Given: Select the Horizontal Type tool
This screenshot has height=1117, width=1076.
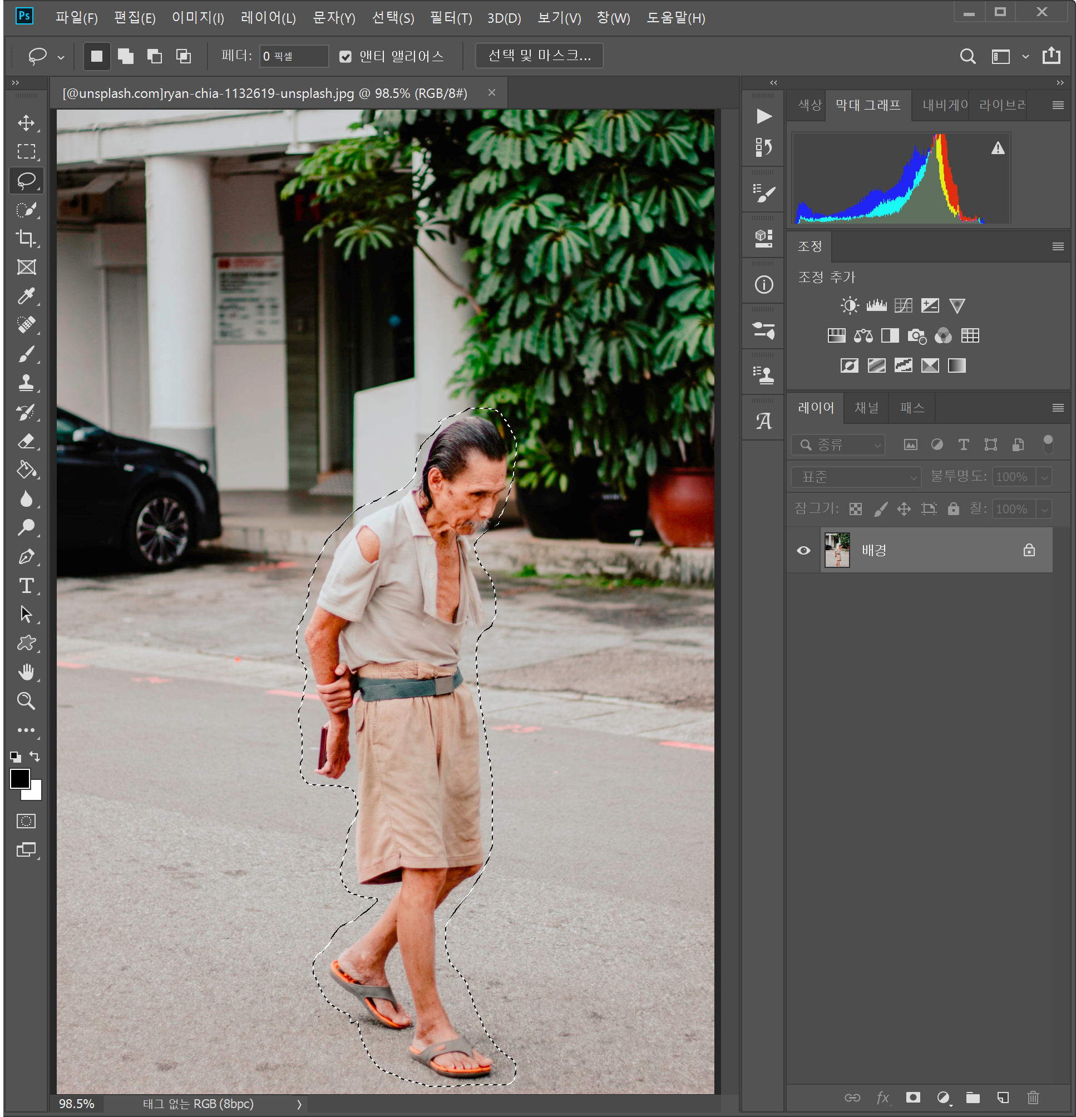Looking at the screenshot, I should [x=26, y=586].
